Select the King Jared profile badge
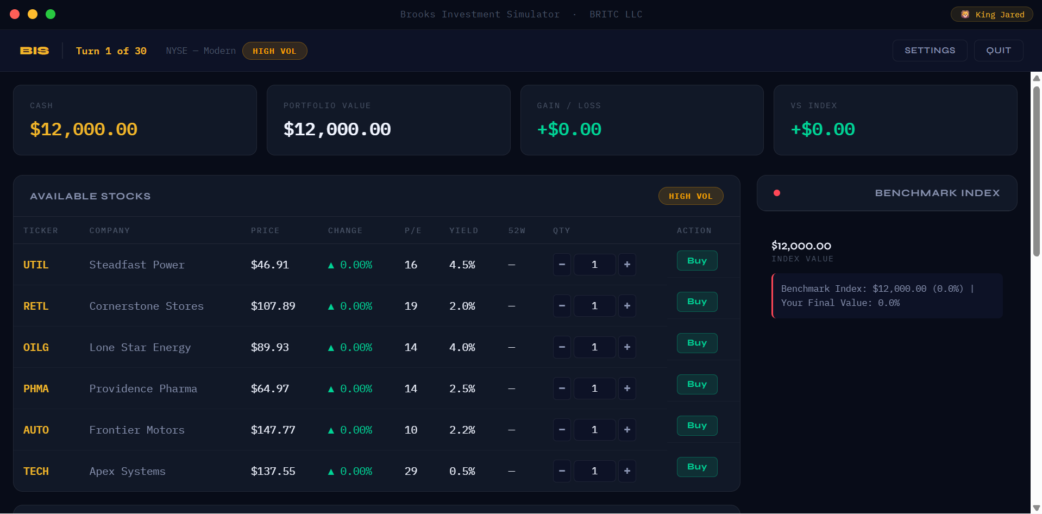Viewport: 1042px width, 514px height. 991,14
